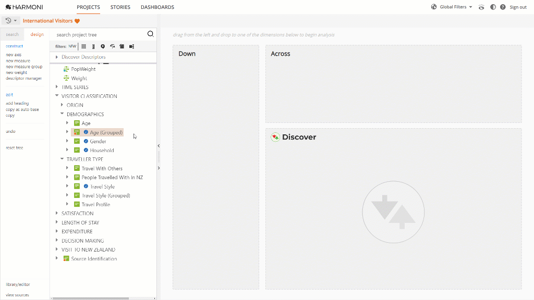
Task: Open descriptor manager
Action: tap(24, 78)
